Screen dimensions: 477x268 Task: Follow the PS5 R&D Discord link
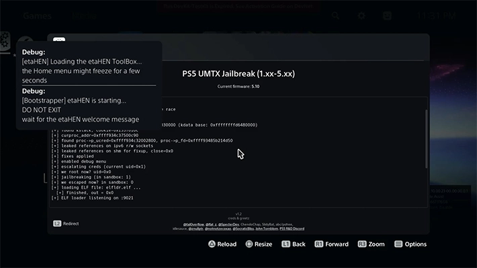[x=292, y=229]
